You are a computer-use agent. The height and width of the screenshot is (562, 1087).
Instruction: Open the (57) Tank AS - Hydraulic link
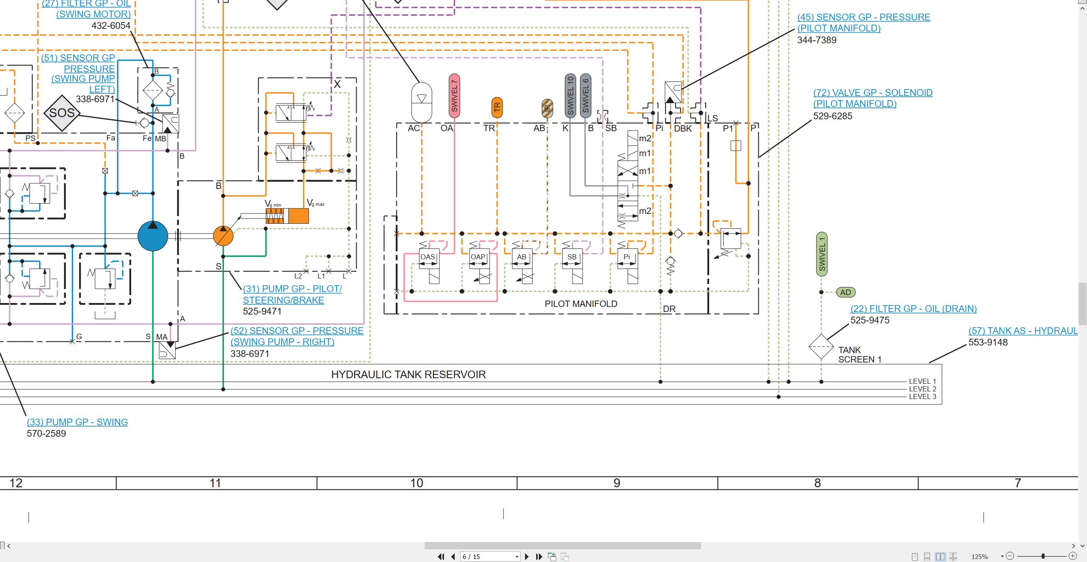point(1023,331)
